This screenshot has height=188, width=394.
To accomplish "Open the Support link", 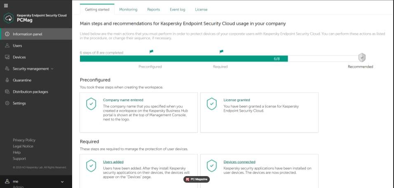I will pyautogui.click(x=19, y=158).
